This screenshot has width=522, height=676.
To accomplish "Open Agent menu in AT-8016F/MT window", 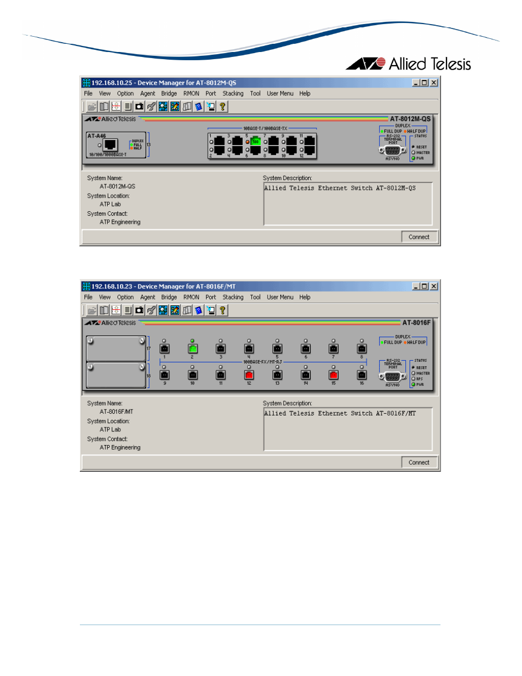I will pos(148,297).
